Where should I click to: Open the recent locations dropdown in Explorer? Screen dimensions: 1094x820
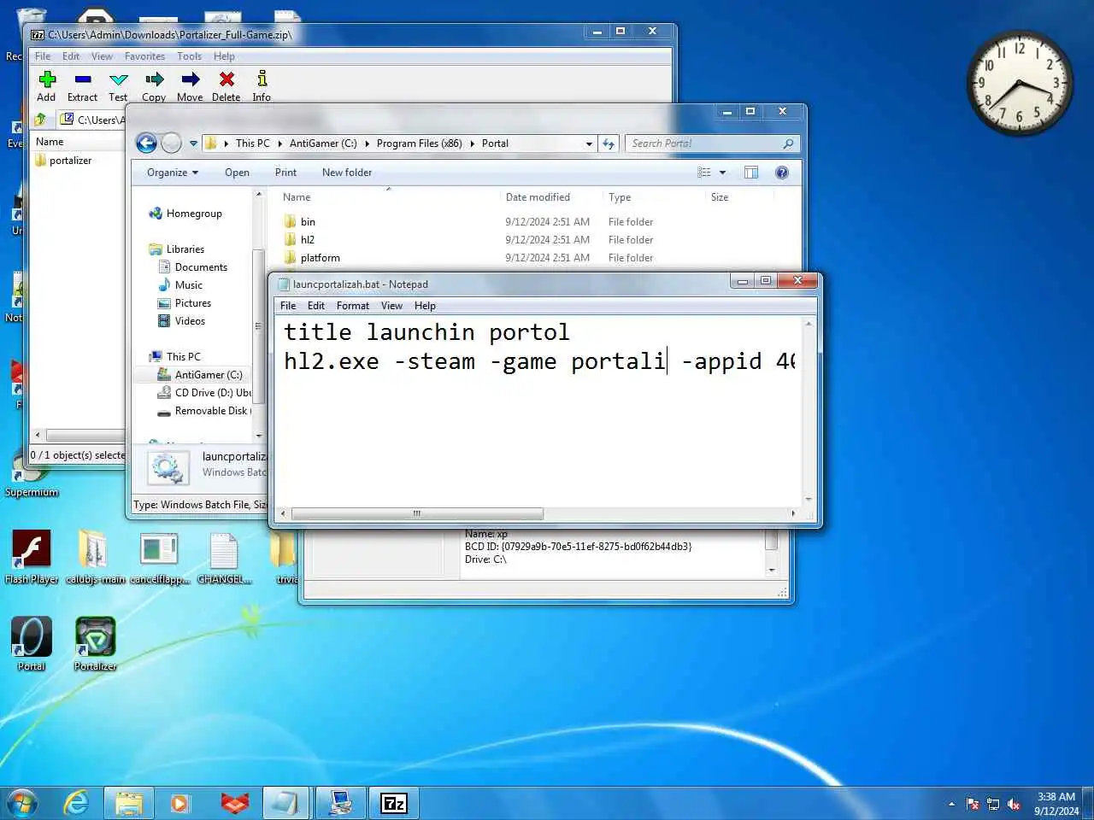[193, 143]
